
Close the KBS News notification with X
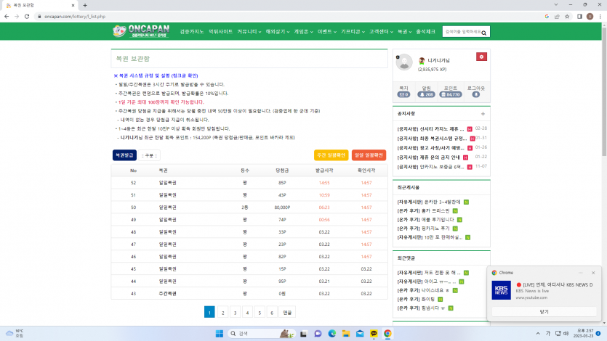(x=593, y=273)
